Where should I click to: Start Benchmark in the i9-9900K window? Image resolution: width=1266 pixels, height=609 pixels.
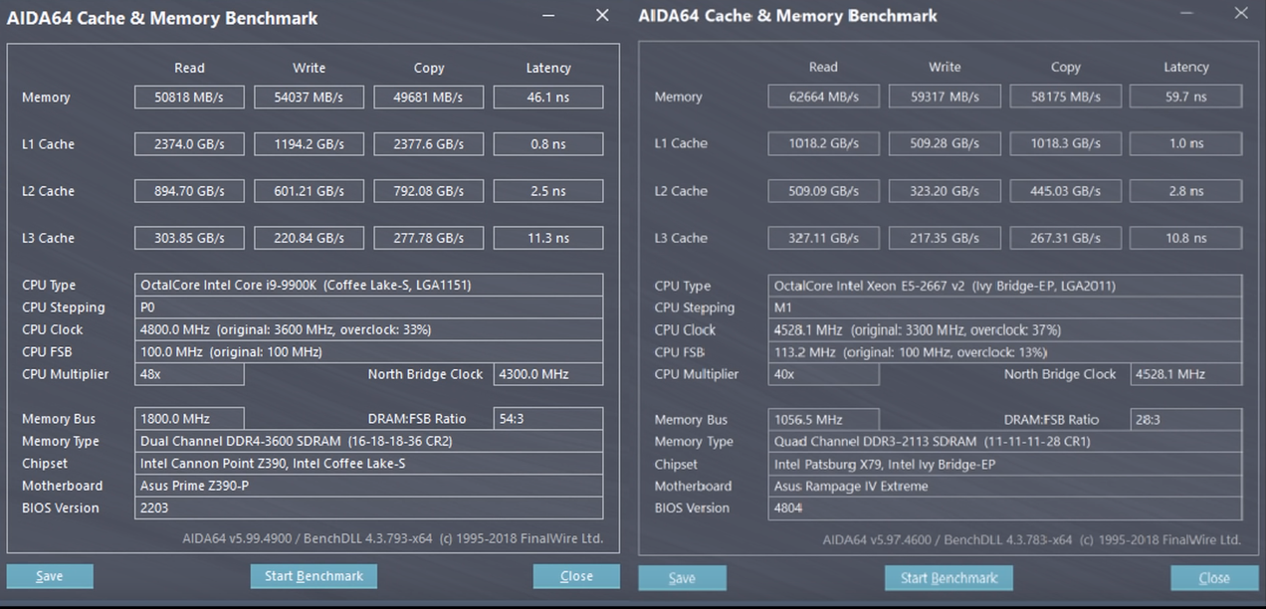click(x=314, y=576)
